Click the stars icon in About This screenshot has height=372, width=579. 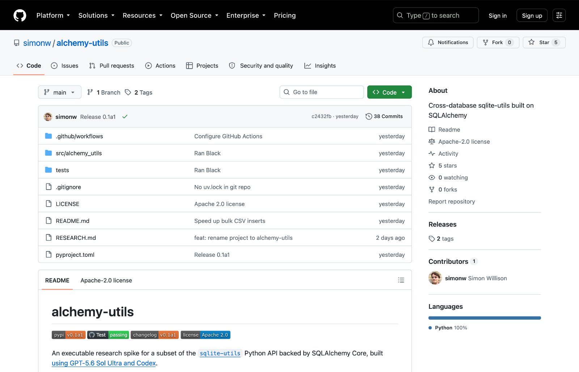(x=432, y=165)
